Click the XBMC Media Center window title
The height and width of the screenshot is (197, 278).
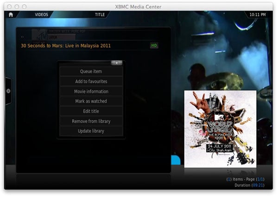coord(138,7)
